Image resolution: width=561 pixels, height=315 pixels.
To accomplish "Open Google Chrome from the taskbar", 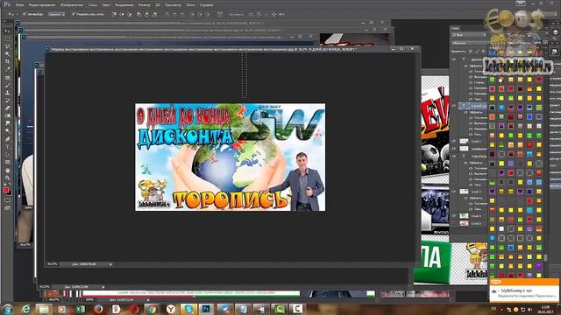I will point(152,309).
